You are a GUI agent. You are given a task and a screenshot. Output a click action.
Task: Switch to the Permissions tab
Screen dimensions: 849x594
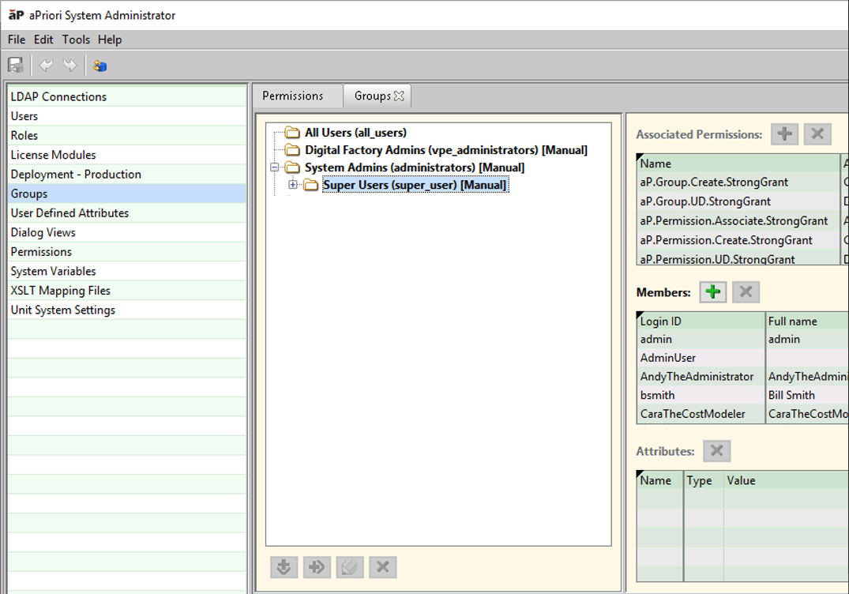tap(293, 96)
